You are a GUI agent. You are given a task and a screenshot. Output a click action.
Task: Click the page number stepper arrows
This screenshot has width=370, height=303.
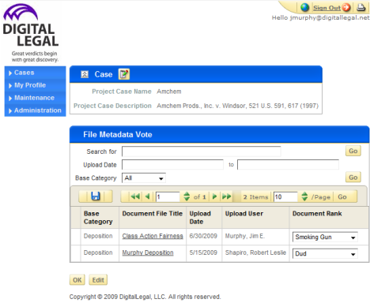(x=187, y=196)
